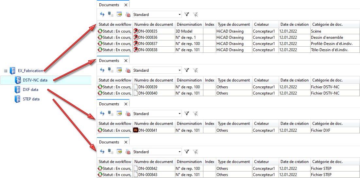Image resolution: width=360 pixels, height=178 pixels.
Task: Click the crossed-out funnel icon above the DN-000835 list
Action: (x=195, y=15)
